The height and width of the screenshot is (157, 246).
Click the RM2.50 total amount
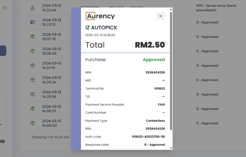point(150,45)
